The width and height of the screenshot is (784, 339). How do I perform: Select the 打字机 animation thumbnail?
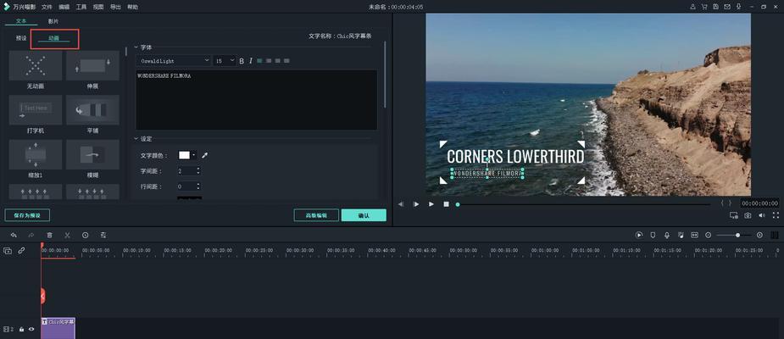[x=36, y=110]
